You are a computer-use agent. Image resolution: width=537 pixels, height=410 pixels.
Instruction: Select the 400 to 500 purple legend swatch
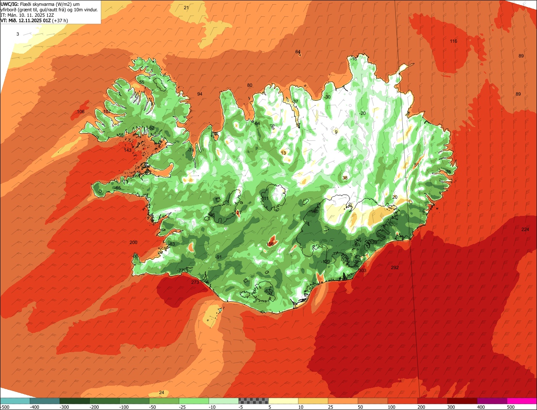[x=492, y=401]
